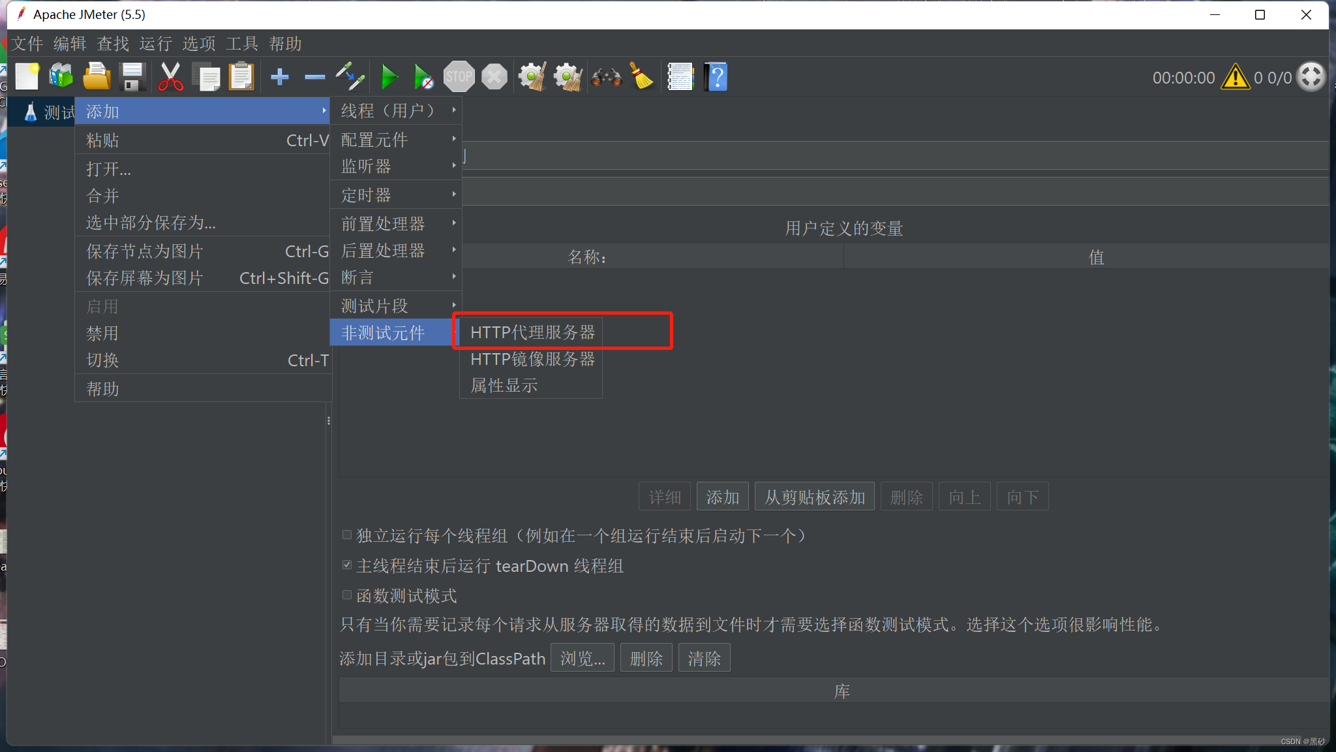Click the binoculars Search icon
1336x752 pixels.
[x=606, y=77]
